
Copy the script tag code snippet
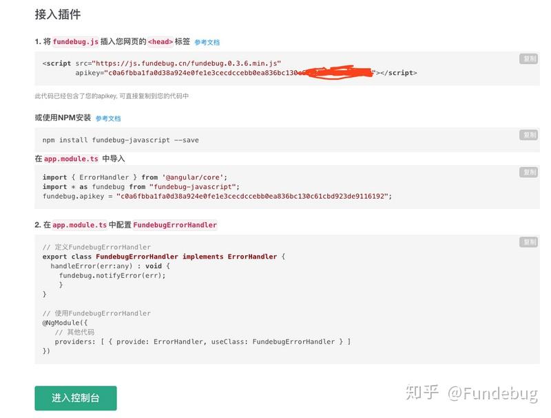point(528,58)
